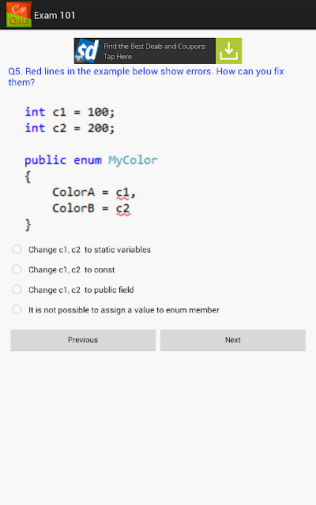Image resolution: width=316 pixels, height=505 pixels.
Task: Tap the C# Quiz app icon
Action: [19, 15]
